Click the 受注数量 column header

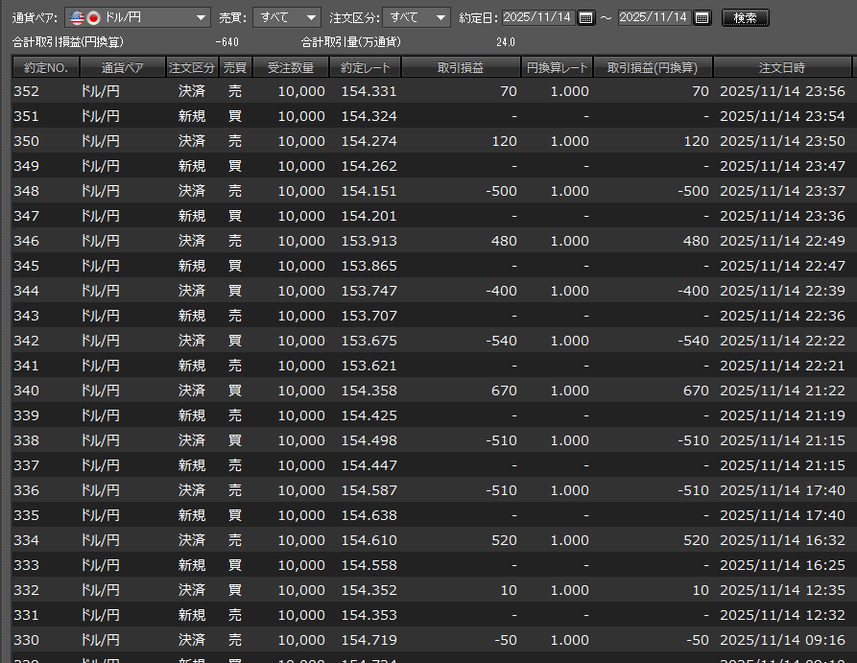pyautogui.click(x=291, y=68)
